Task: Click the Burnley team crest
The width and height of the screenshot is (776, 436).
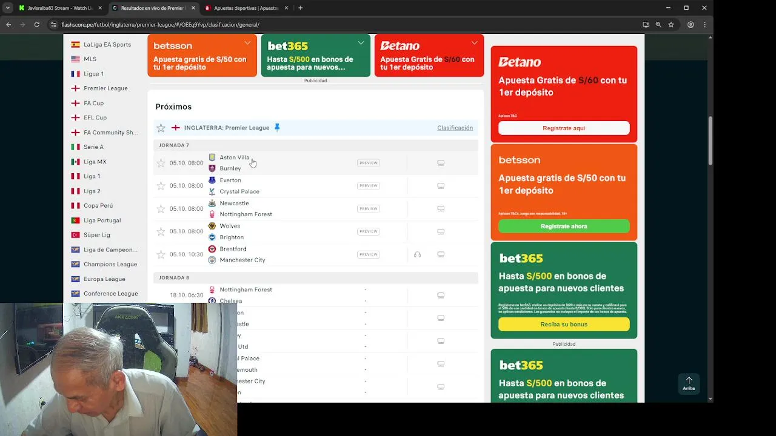Action: 212,168
